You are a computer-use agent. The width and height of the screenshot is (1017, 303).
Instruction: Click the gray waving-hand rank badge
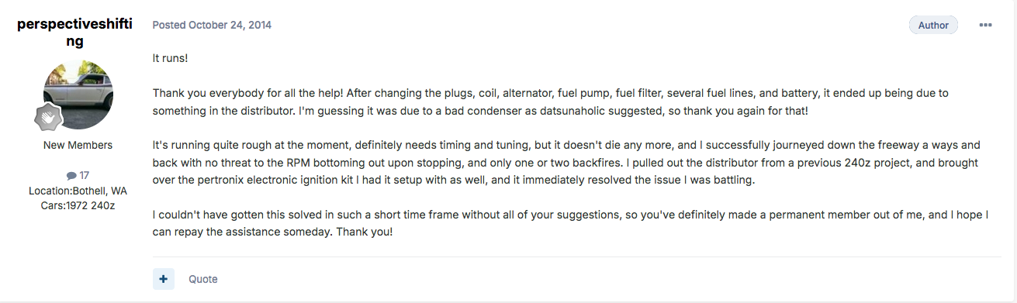pyautogui.click(x=48, y=118)
